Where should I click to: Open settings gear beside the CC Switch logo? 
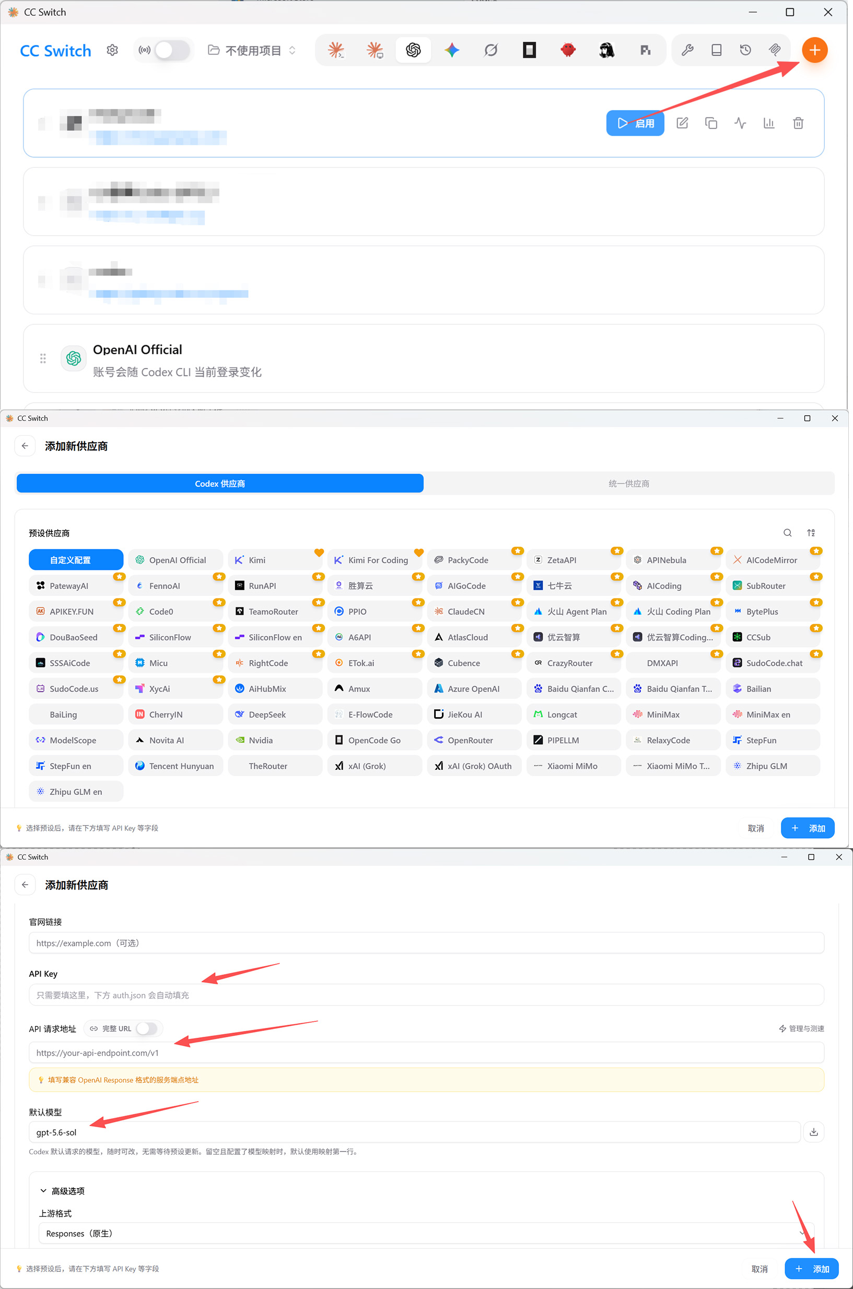coord(112,51)
